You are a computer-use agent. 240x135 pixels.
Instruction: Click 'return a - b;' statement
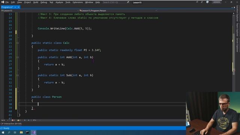(54, 82)
